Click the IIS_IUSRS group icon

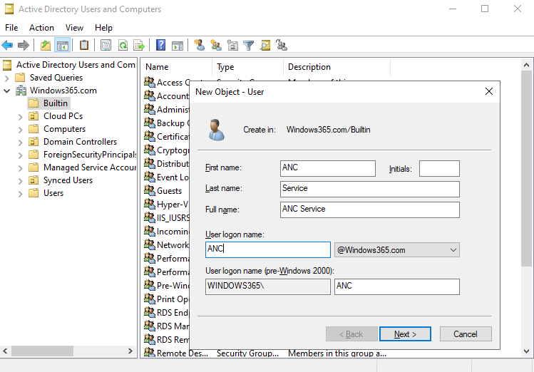[x=150, y=217]
